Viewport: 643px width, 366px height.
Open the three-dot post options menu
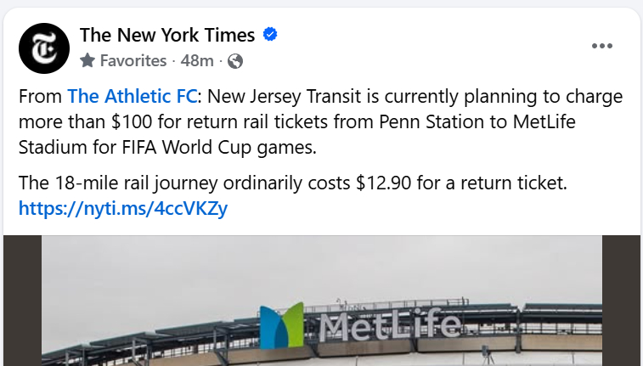click(601, 45)
